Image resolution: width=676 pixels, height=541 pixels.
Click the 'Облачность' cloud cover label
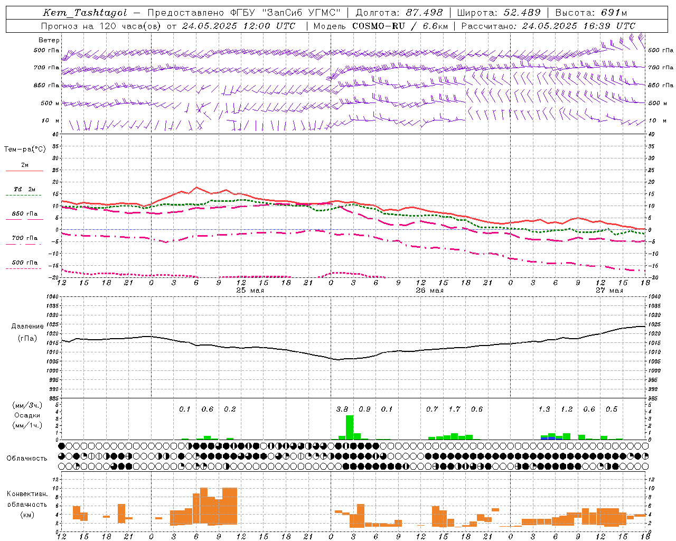coord(27,459)
